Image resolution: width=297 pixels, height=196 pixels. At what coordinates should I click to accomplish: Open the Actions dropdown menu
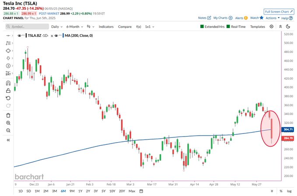click(x=273, y=18)
